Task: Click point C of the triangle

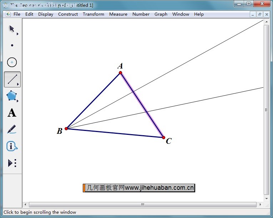Action: point(164,138)
